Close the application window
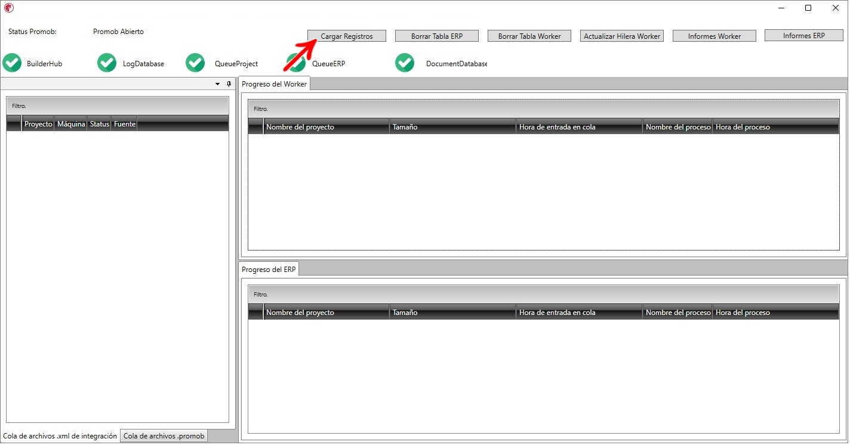Image resolution: width=850 pixels, height=445 pixels. (x=836, y=8)
